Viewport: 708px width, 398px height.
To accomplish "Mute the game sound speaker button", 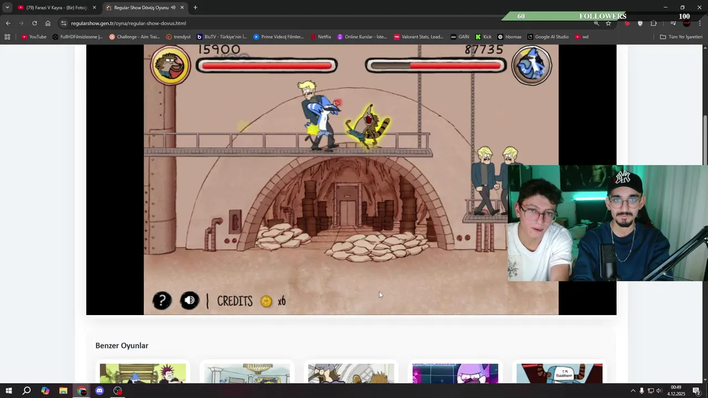I will (x=189, y=301).
